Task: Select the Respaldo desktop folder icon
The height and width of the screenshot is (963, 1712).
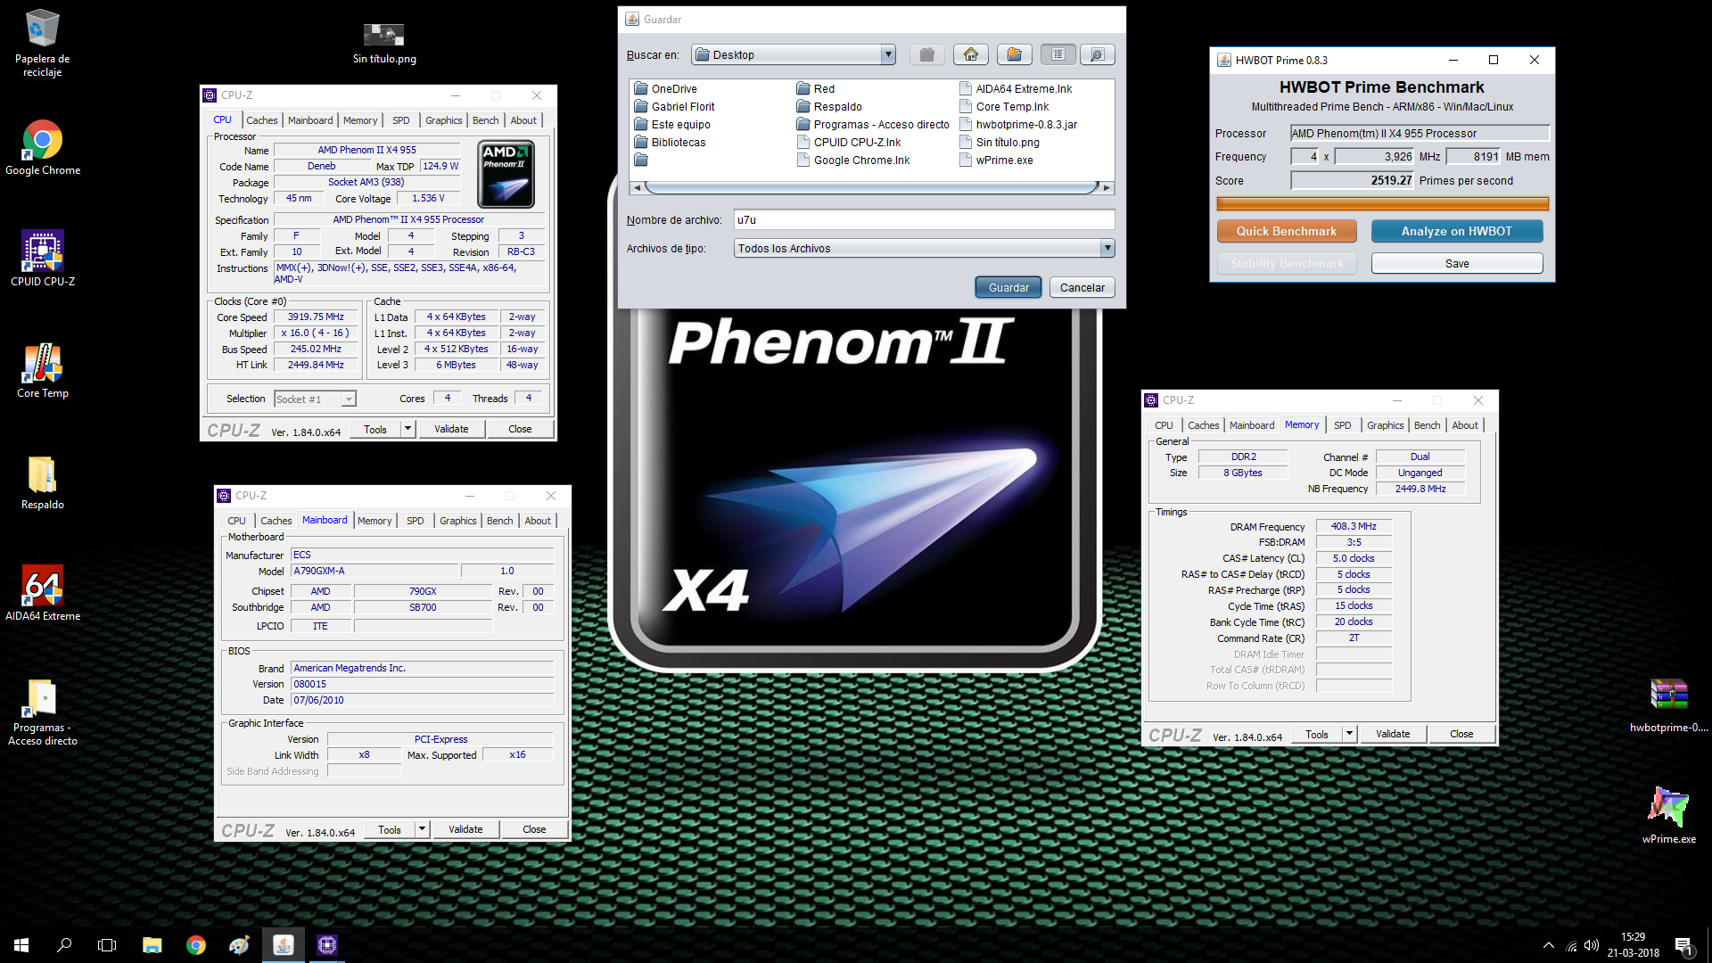Action: coord(42,482)
